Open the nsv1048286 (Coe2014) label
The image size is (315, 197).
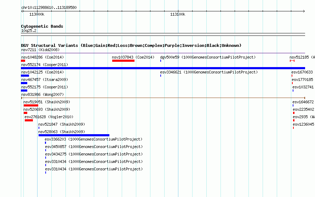(x=42, y=57)
